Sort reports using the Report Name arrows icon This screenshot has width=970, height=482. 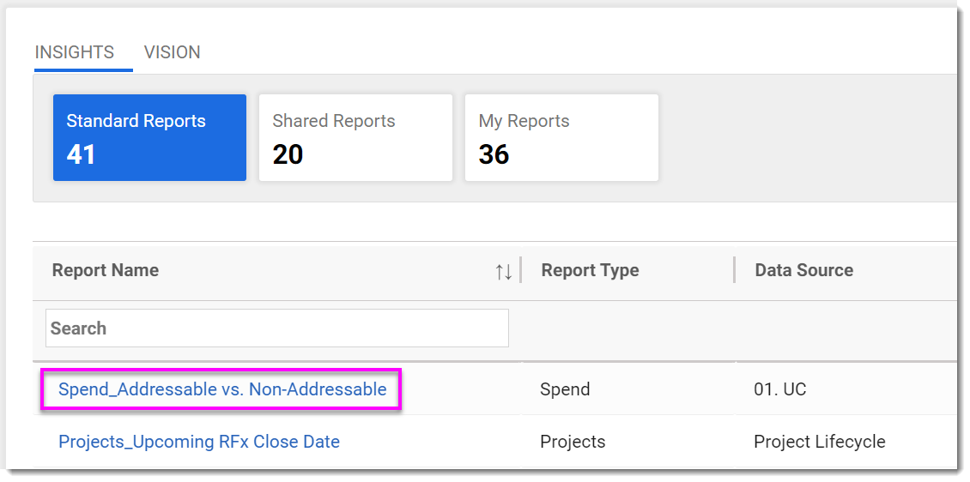click(504, 271)
